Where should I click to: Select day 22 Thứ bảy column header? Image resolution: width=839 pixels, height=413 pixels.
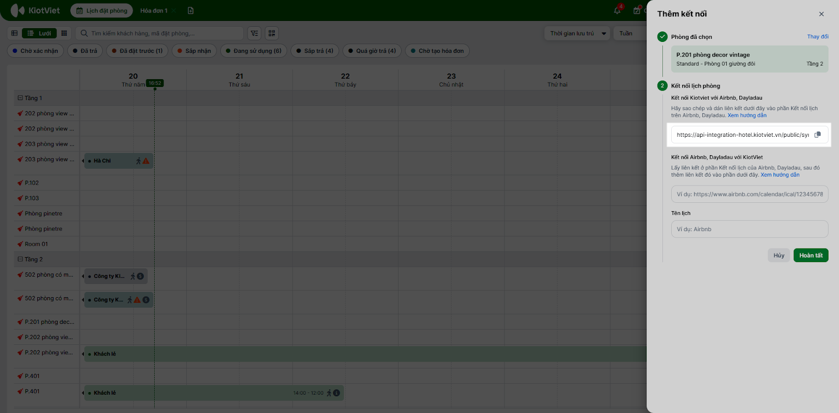point(345,80)
